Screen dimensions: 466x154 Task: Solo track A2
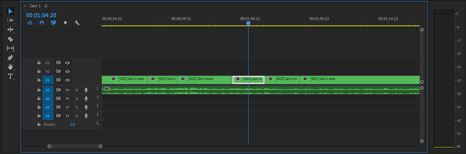tap(77, 99)
